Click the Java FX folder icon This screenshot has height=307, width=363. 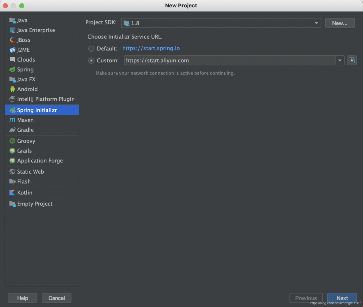pos(12,79)
